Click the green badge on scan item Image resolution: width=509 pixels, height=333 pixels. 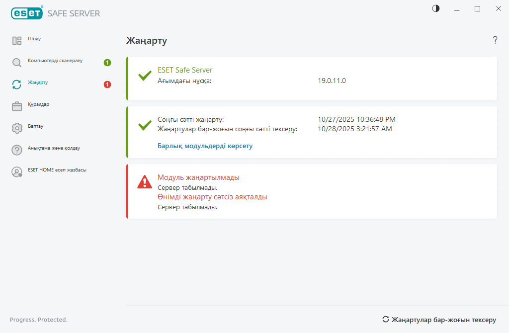(107, 63)
